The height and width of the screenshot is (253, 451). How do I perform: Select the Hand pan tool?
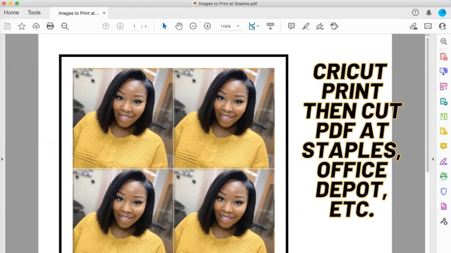pos(179,26)
